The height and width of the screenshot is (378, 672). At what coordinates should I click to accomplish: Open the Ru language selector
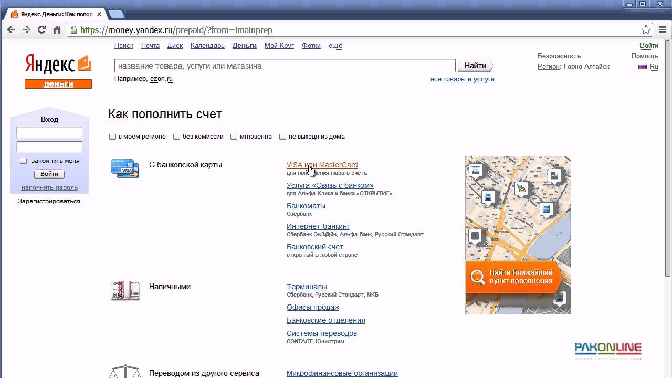(654, 67)
